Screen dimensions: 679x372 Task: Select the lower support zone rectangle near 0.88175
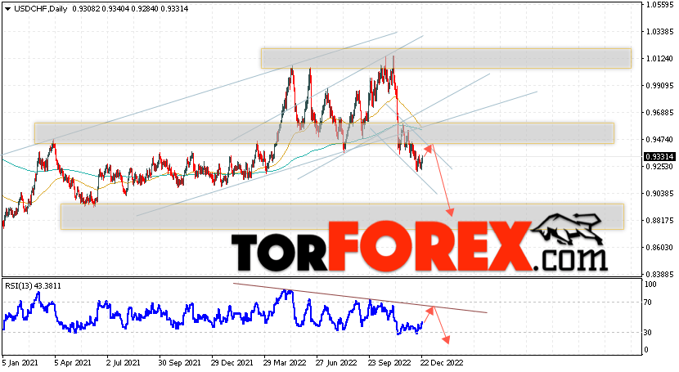(x=342, y=217)
